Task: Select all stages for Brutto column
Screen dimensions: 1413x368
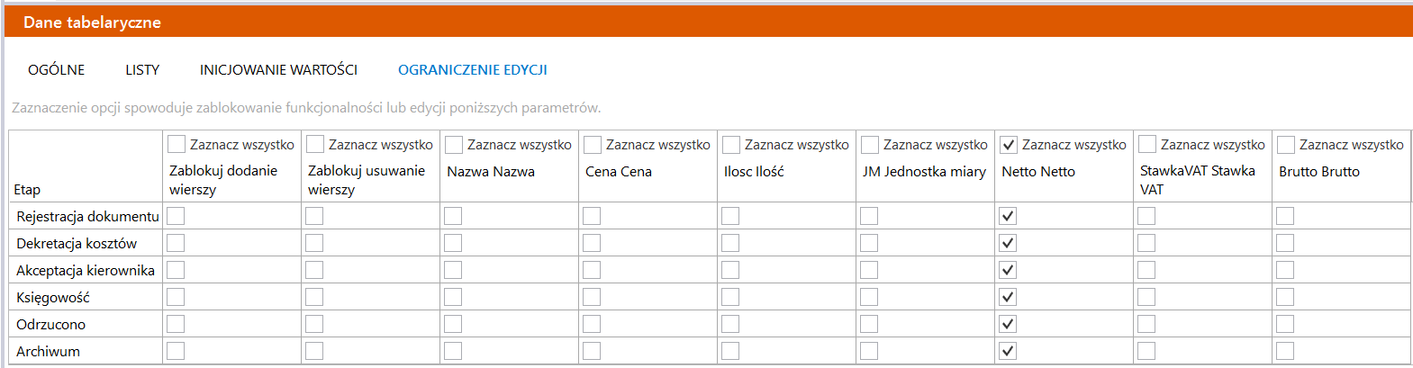Action: [1286, 144]
